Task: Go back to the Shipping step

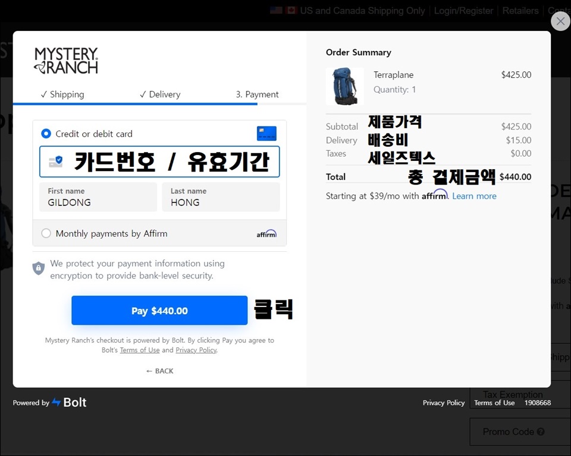Action: click(x=62, y=94)
